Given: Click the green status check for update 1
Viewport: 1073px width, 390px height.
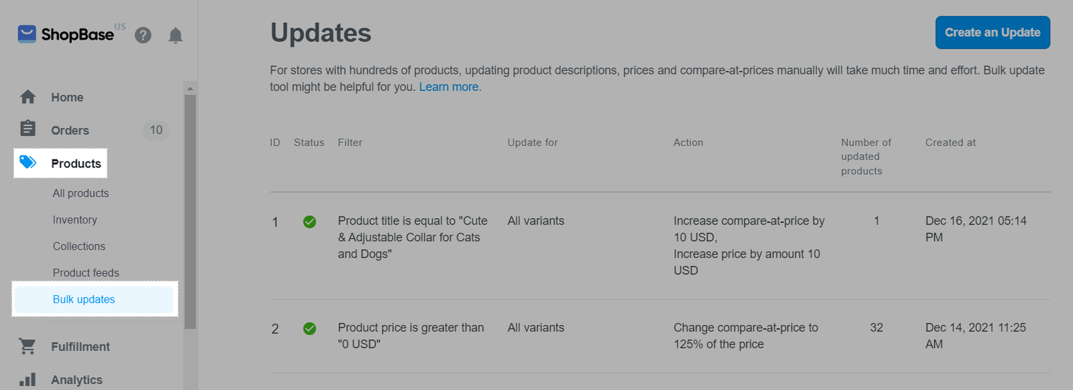Looking at the screenshot, I should 310,222.
